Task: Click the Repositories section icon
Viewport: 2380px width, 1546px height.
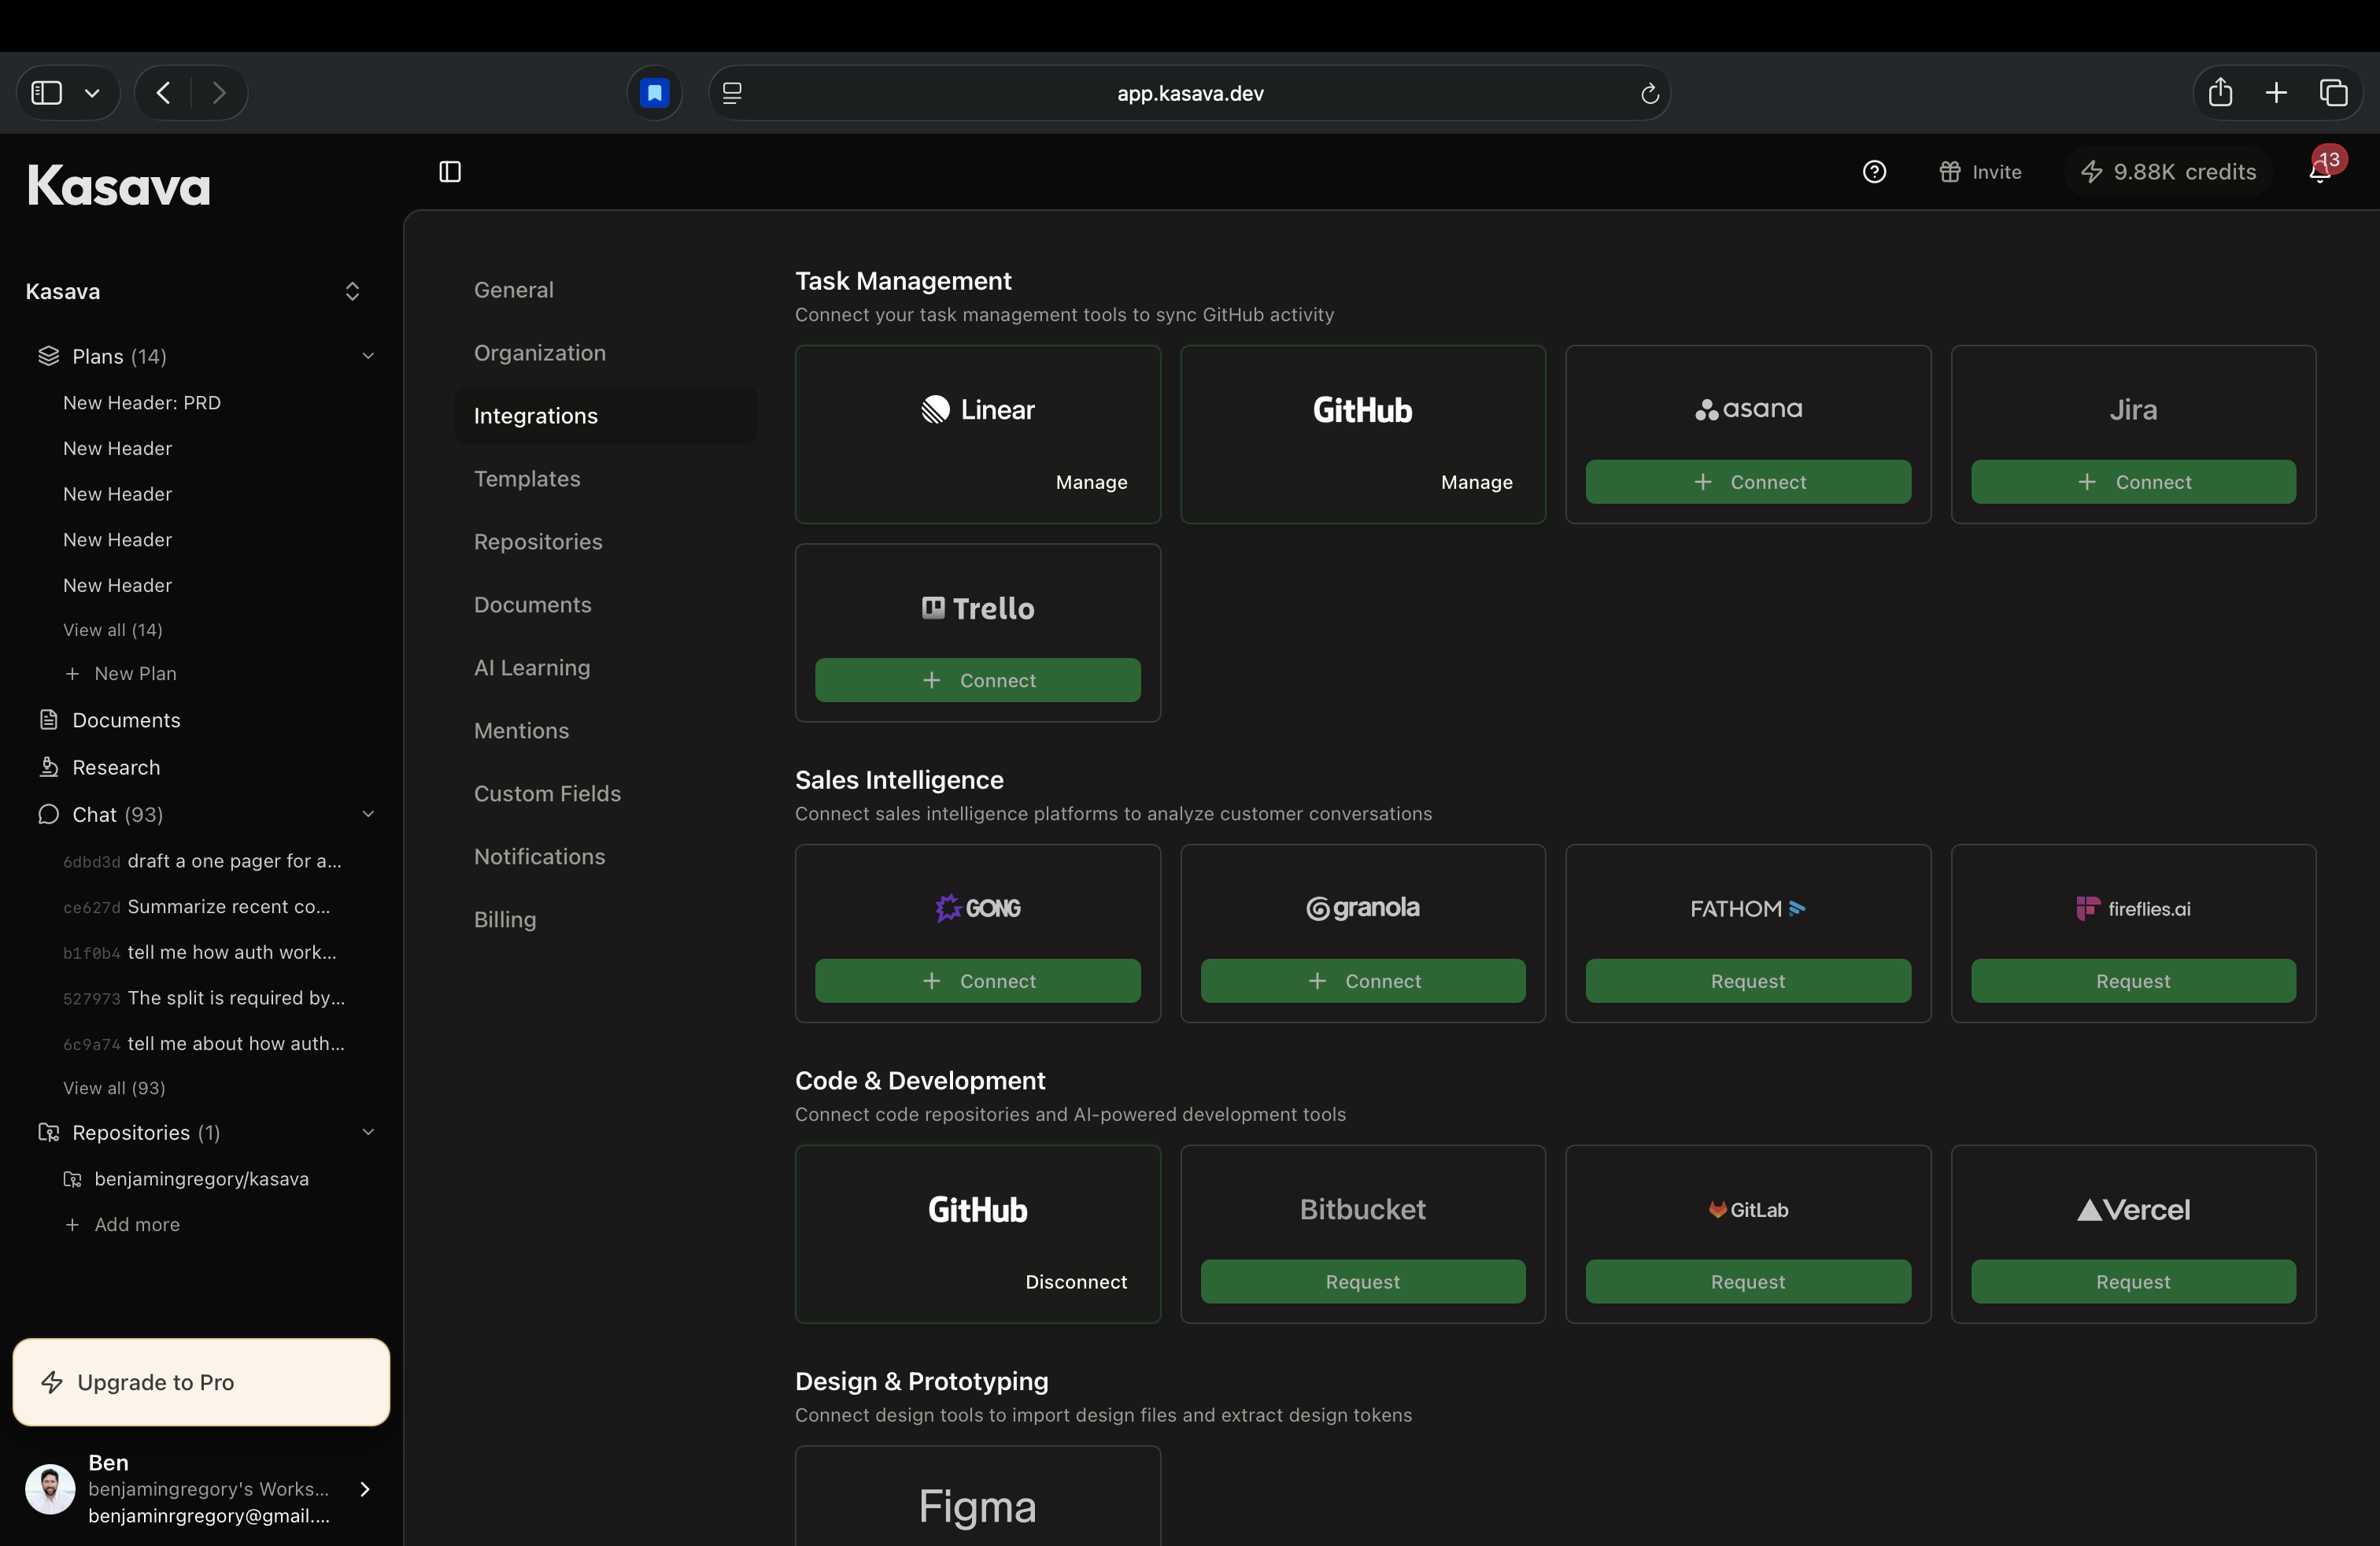Action: 48,1132
